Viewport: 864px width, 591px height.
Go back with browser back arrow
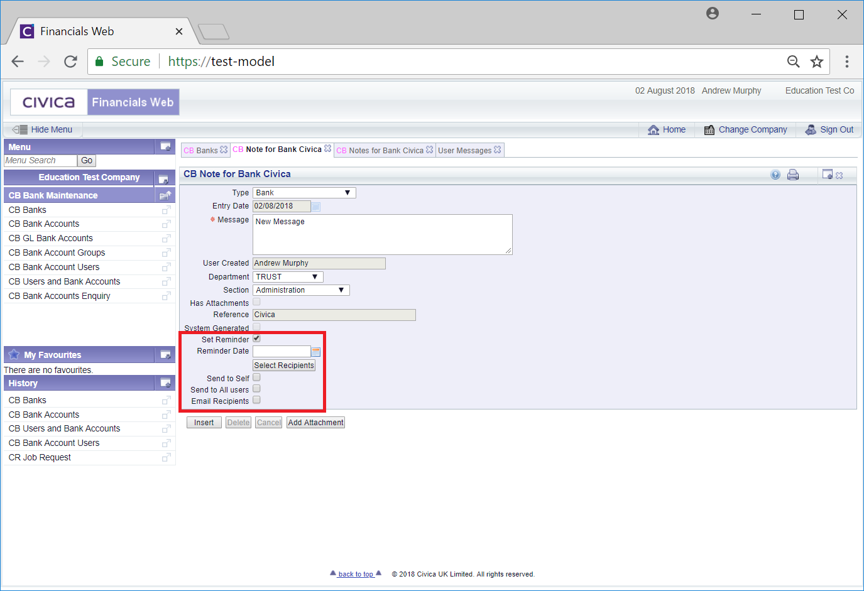pos(18,62)
